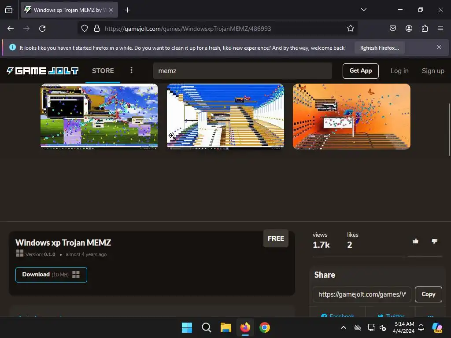Viewport: 451px width, 338px height.
Task: Select the share URL field
Action: [x=362, y=294]
